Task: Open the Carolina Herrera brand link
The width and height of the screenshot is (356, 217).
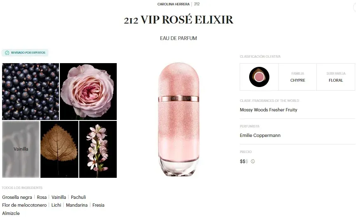Action: (x=173, y=4)
